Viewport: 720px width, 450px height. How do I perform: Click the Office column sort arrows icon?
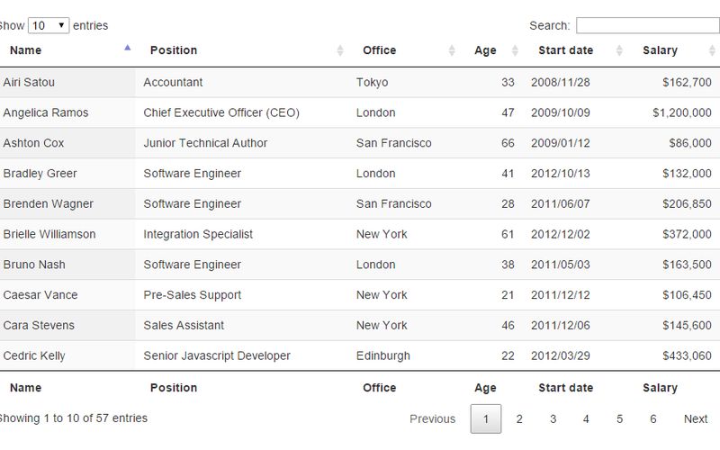[452, 50]
